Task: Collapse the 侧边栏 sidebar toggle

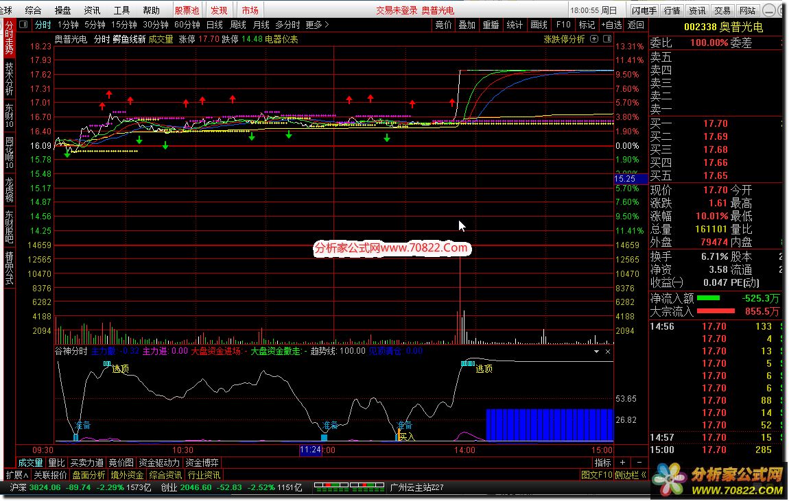Action: coord(630,475)
